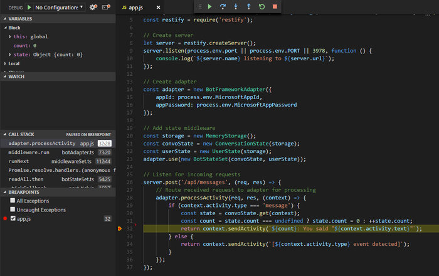Close the app.js editor tab

(157, 8)
